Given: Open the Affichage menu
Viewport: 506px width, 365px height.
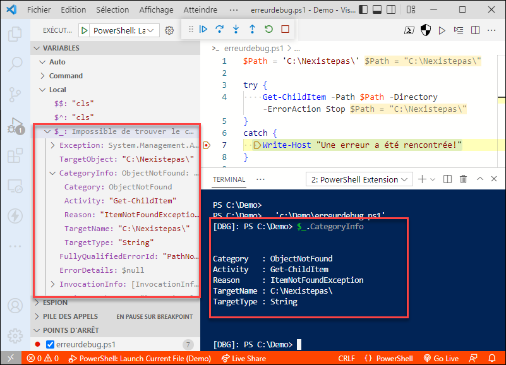Looking at the screenshot, I should [156, 9].
